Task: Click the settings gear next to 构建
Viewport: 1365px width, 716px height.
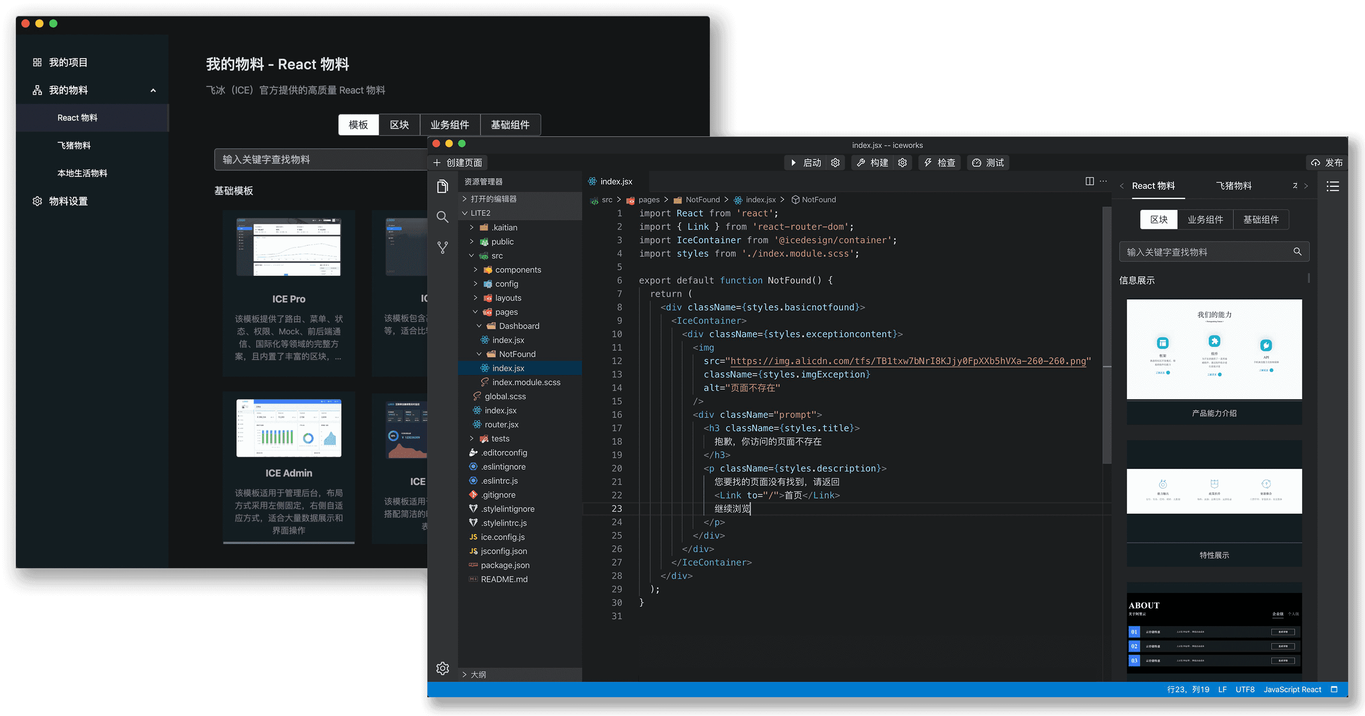Action: pyautogui.click(x=903, y=163)
